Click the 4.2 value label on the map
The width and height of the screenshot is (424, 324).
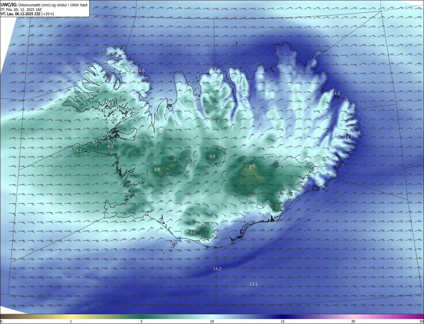pyautogui.click(x=79, y=151)
